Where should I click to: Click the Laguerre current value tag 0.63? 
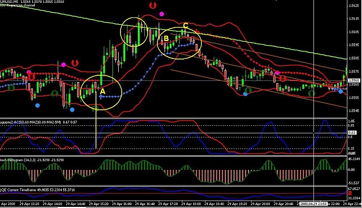[352, 133]
